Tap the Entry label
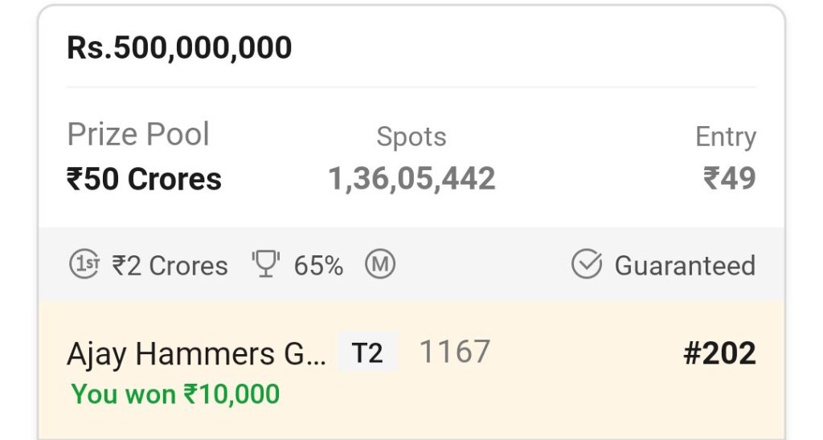The image size is (823, 440). (x=725, y=137)
